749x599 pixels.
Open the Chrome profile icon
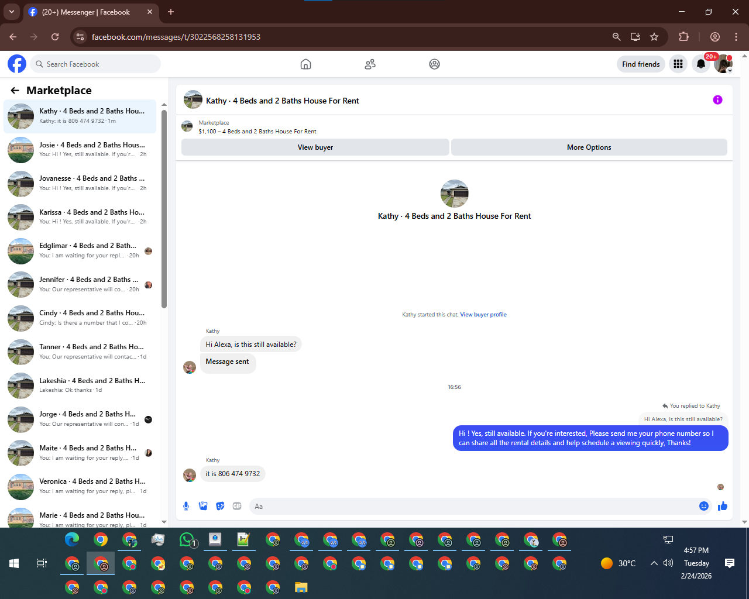tap(715, 37)
